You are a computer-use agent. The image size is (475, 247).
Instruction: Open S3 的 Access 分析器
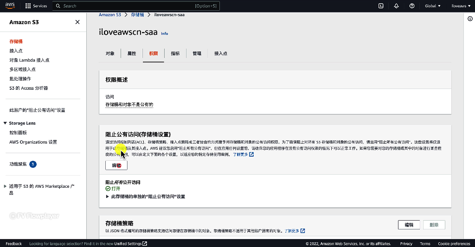point(28,88)
